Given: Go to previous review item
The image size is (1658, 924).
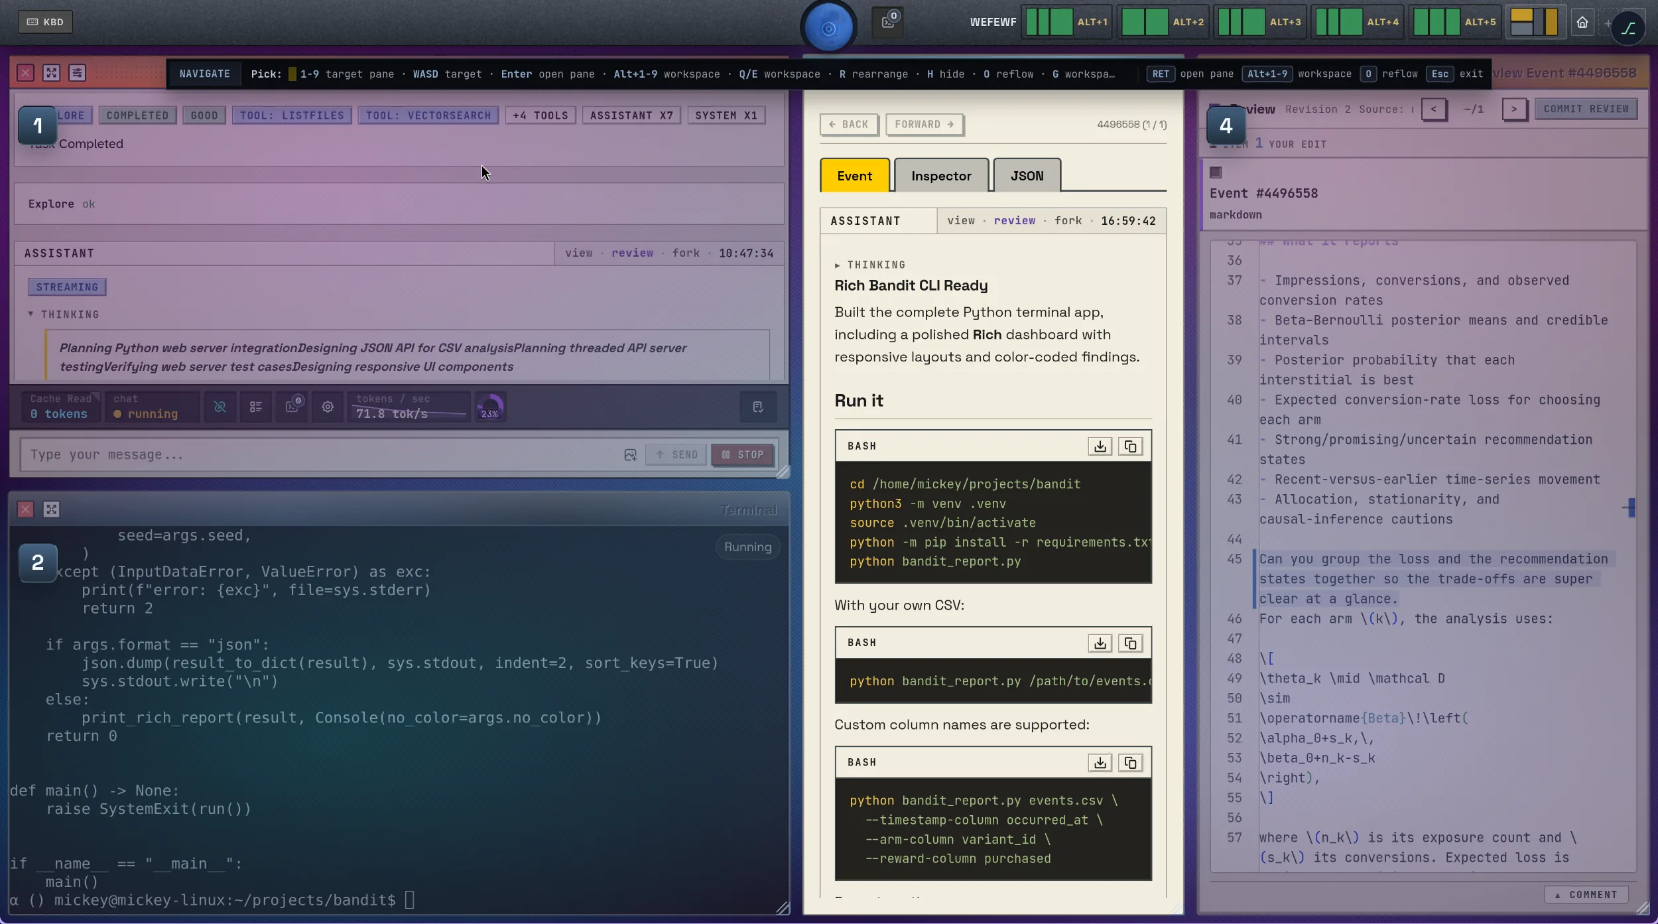Looking at the screenshot, I should click(x=1434, y=109).
